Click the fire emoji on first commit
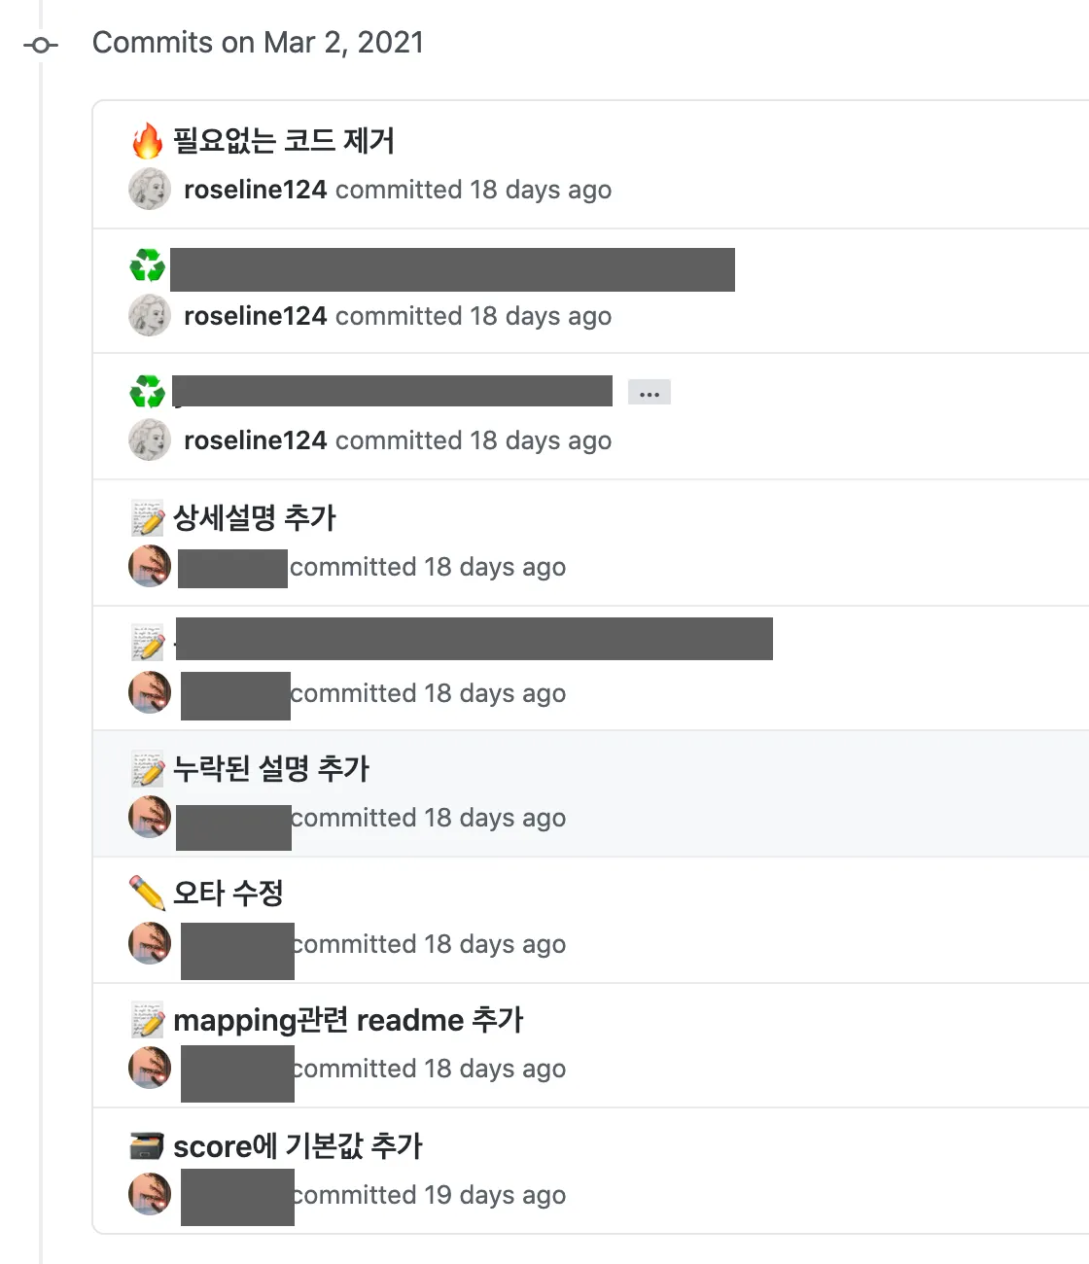Image resolution: width=1089 pixels, height=1264 pixels. tap(148, 141)
